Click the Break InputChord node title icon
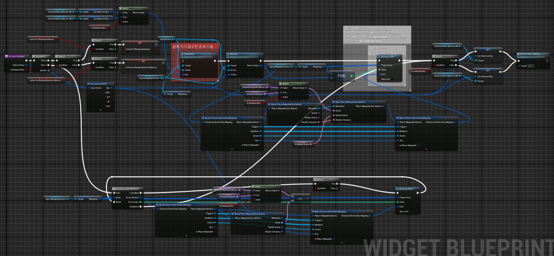This screenshot has width=554, height=256. [88, 84]
